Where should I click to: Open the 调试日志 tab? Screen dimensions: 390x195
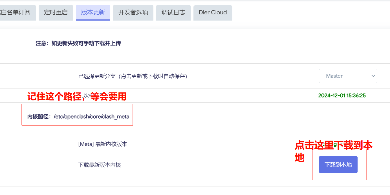click(173, 13)
